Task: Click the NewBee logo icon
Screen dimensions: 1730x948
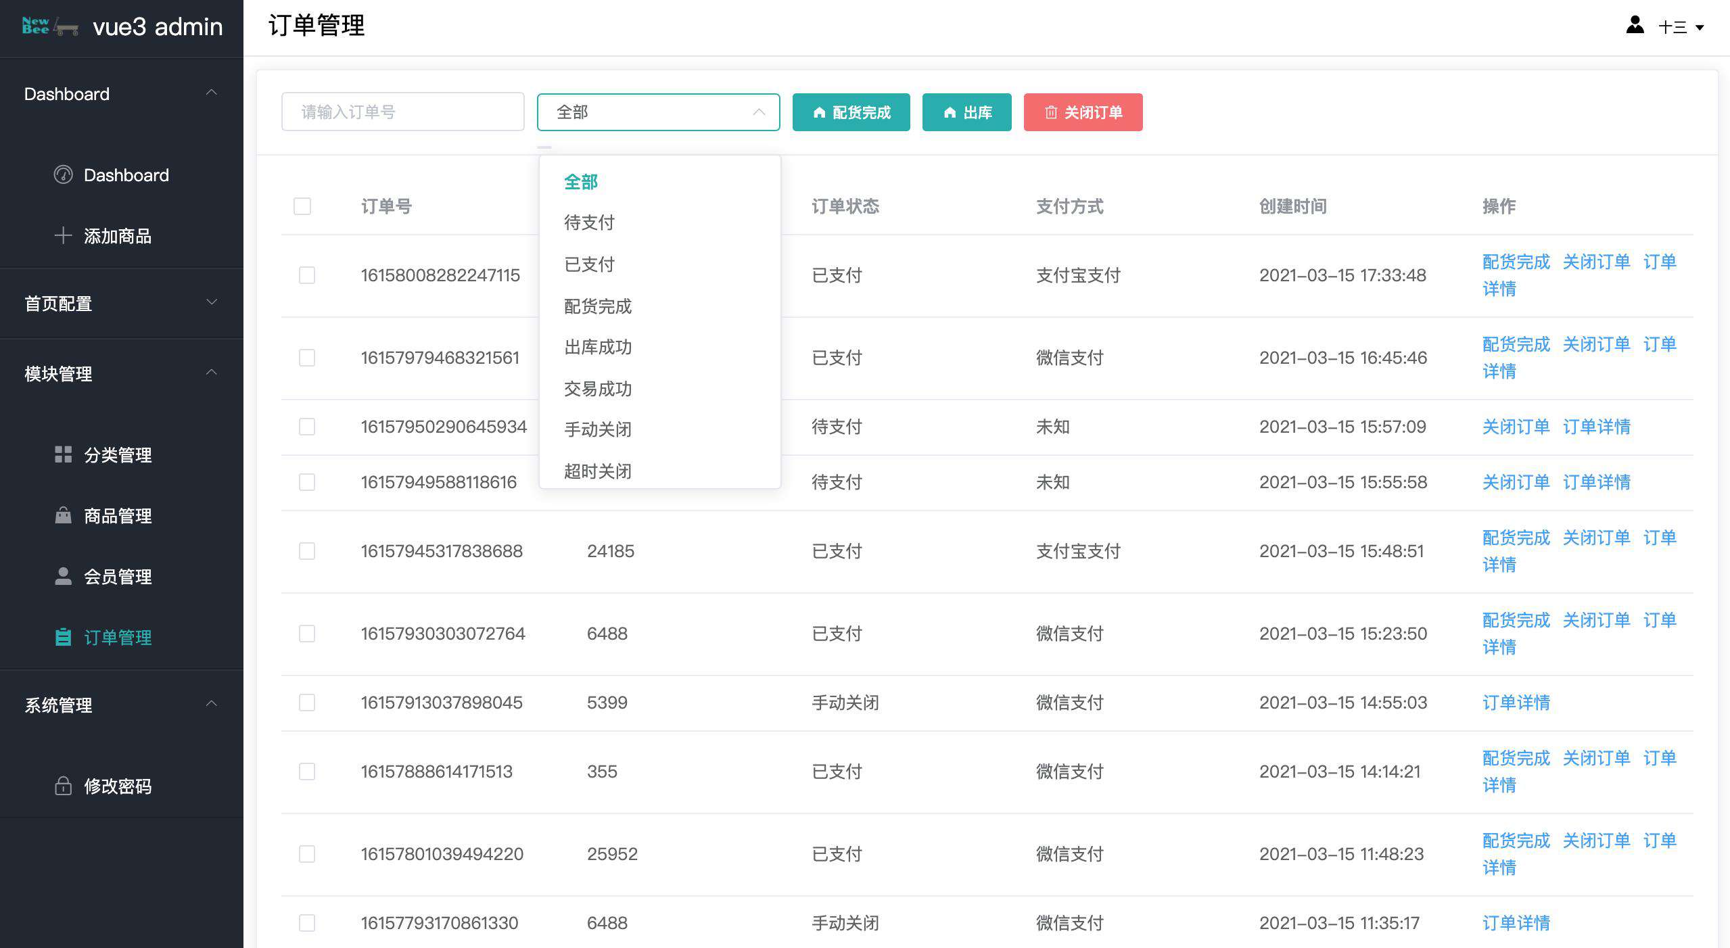Action: pyautogui.click(x=50, y=26)
